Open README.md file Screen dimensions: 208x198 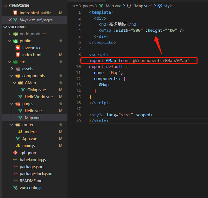[x=35, y=181]
